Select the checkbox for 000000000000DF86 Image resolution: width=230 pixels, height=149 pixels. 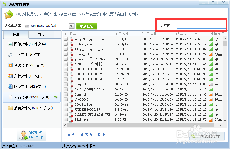pyautogui.click(x=66, y=79)
